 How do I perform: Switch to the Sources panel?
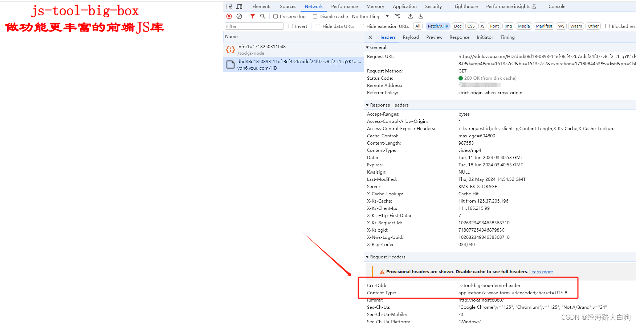tap(288, 7)
